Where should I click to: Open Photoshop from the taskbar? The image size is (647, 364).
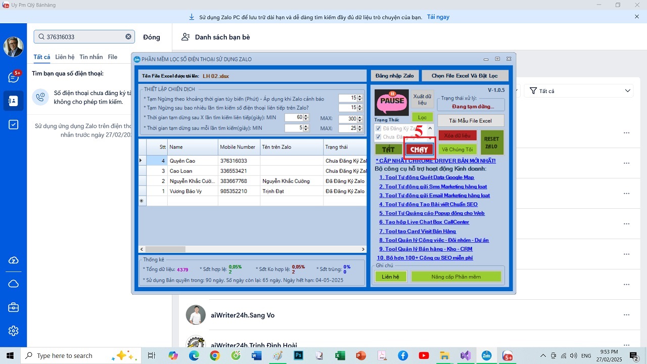coord(298,355)
